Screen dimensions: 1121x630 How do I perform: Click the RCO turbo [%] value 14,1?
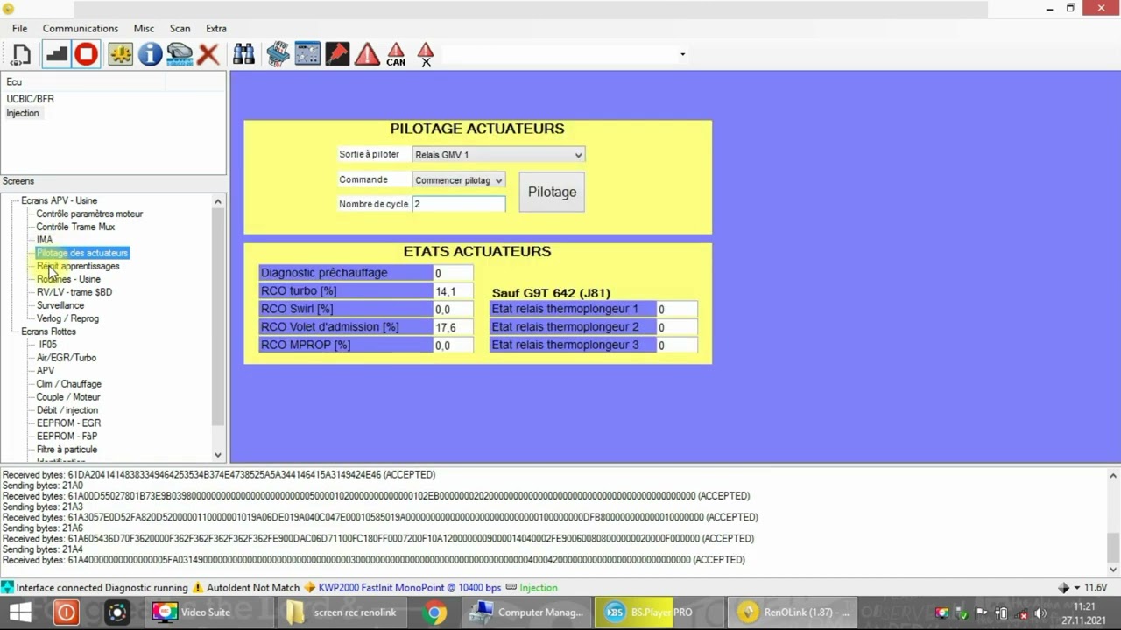[x=453, y=291]
